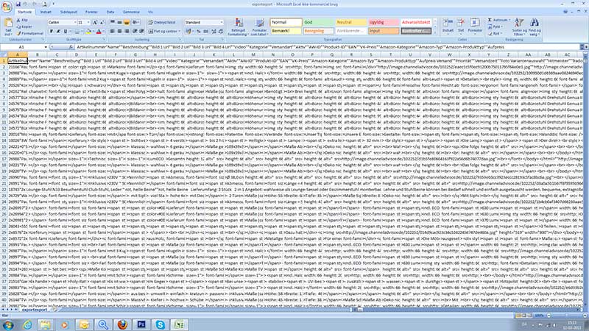Click the Fyld (fill) button
The image size is (589, 331).
495,26
